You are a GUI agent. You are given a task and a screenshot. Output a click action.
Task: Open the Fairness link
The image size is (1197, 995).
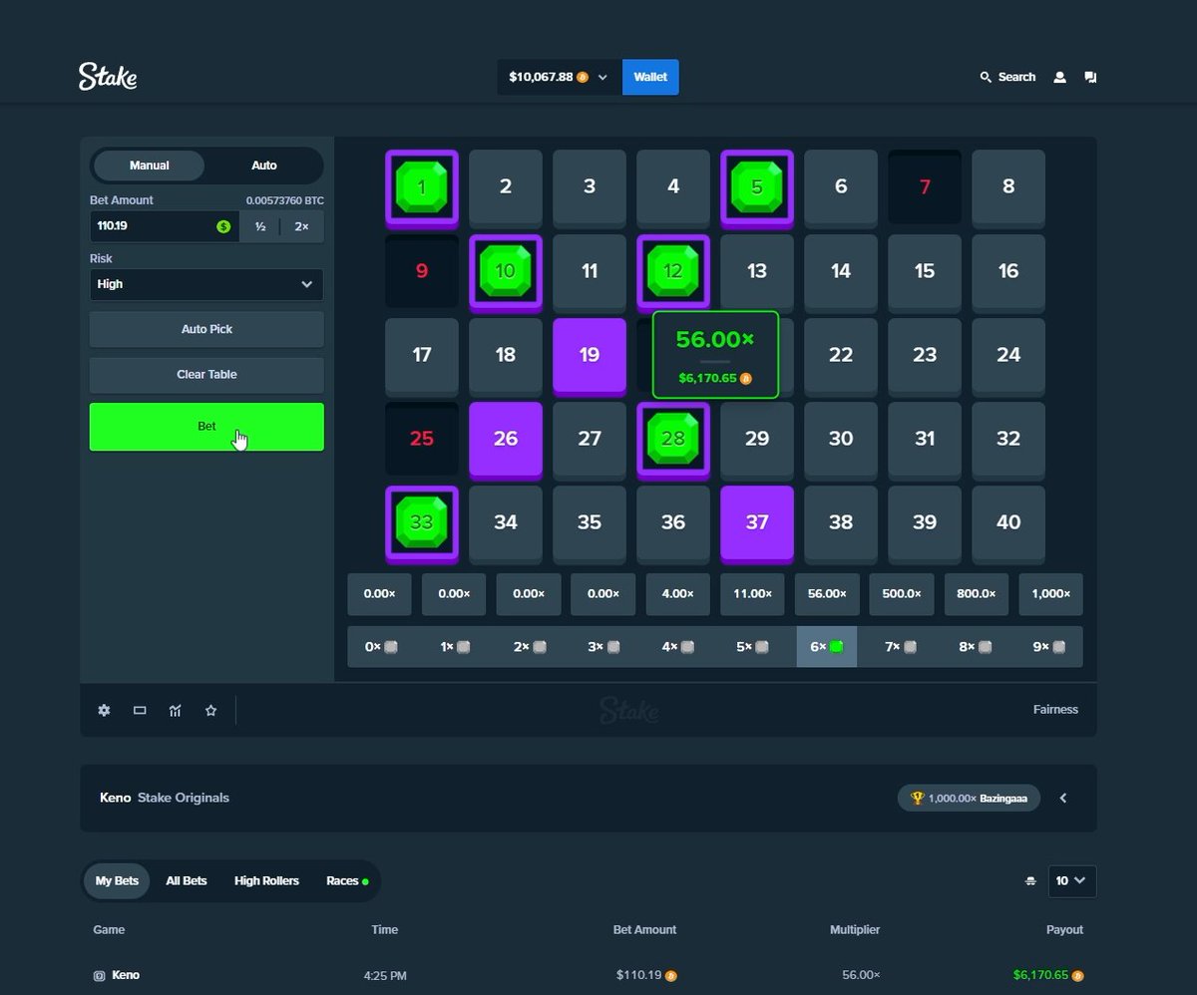point(1055,710)
